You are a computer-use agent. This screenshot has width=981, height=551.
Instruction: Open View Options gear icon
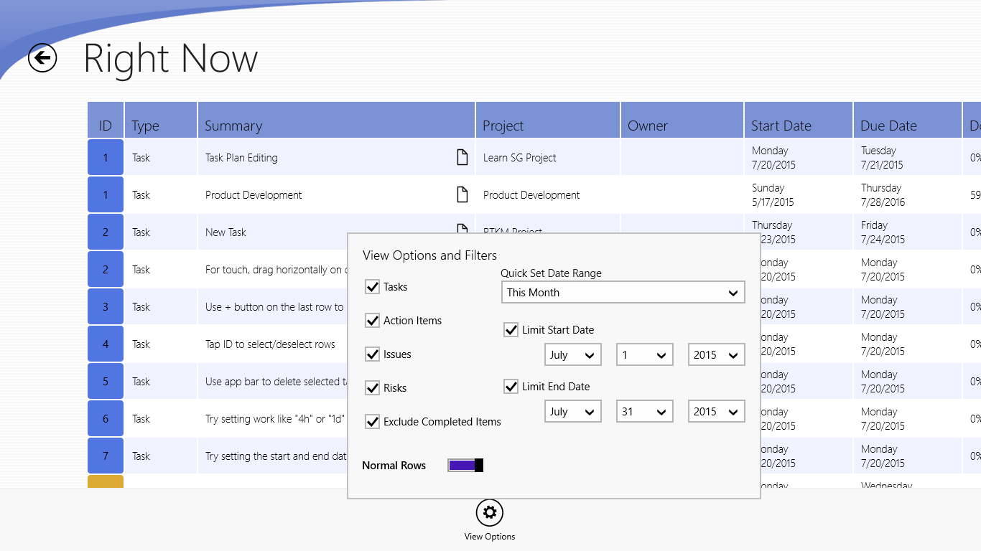pyautogui.click(x=490, y=512)
